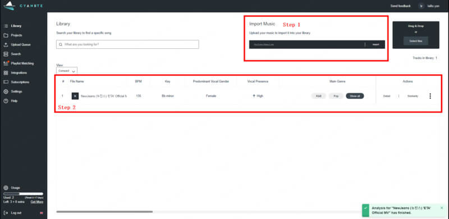Click the Log out arrow icon
The image size is (449, 219).
[6, 213]
